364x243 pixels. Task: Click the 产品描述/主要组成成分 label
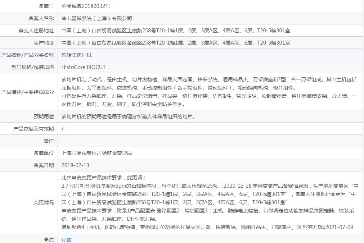click(27, 92)
